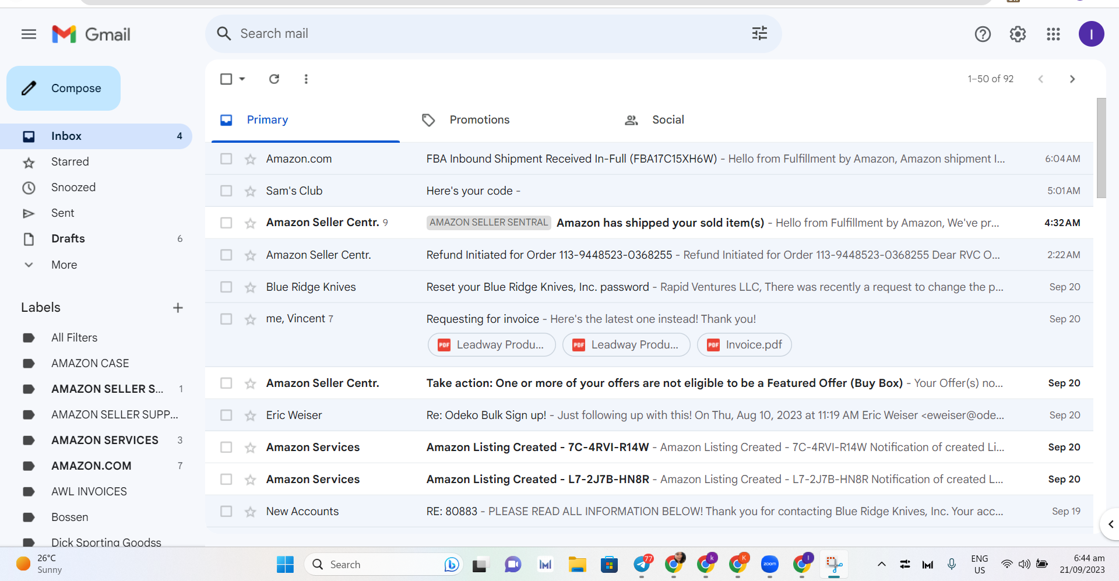Create a new label with plus icon

point(178,308)
